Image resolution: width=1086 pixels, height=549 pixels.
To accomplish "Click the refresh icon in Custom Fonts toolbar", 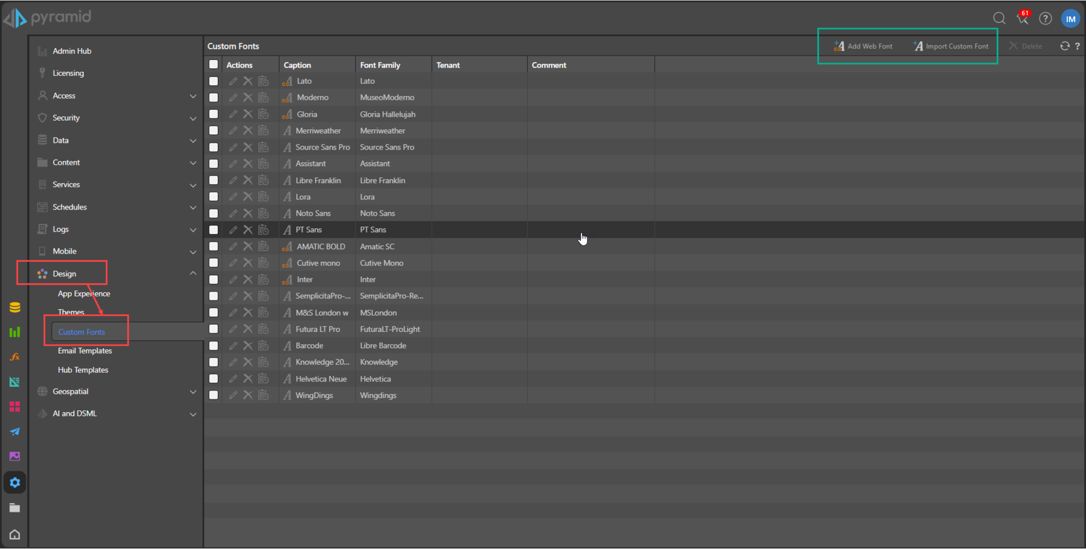I will (x=1065, y=46).
